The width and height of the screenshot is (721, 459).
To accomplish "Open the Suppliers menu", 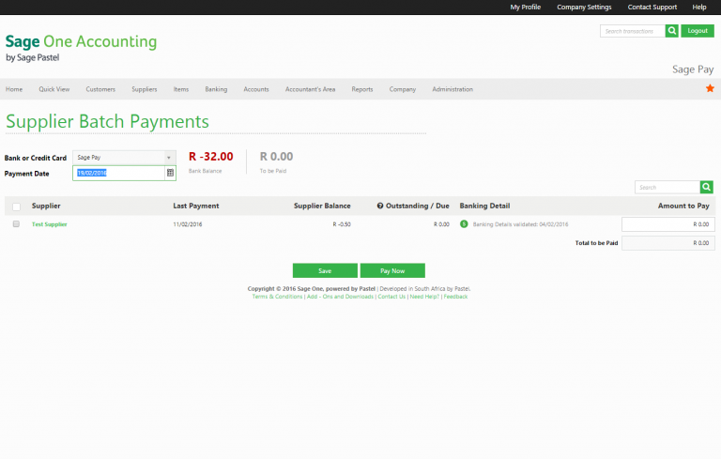I will tap(145, 89).
